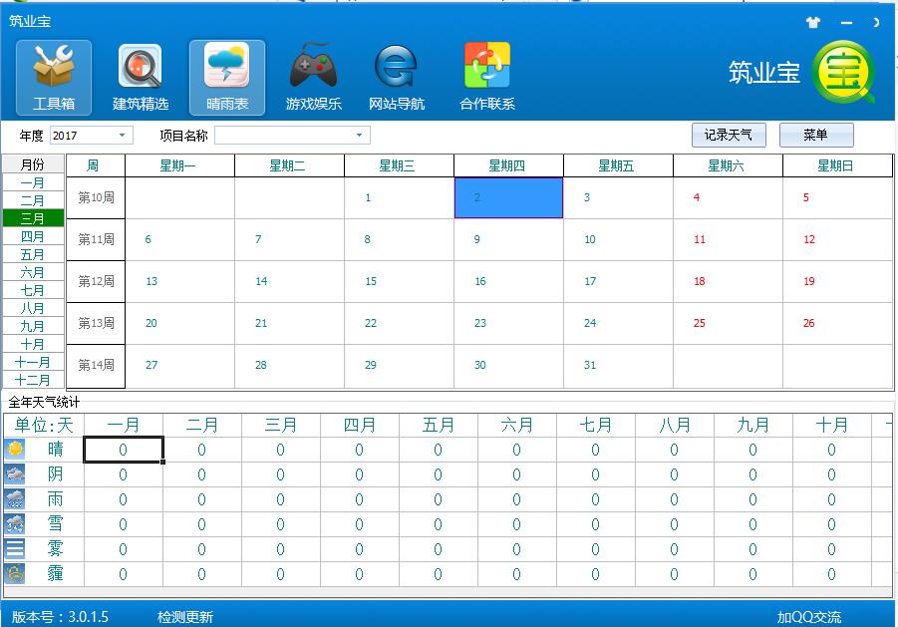Click the 晴 count cell for 一月
This screenshot has width=898, height=627.
(124, 451)
